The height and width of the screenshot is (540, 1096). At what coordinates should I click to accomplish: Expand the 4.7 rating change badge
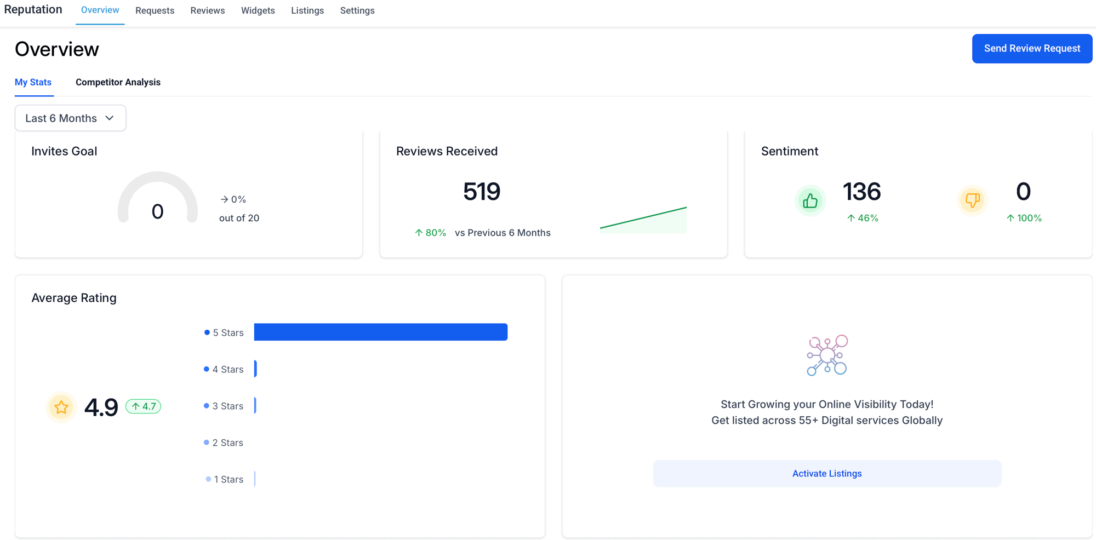(143, 407)
